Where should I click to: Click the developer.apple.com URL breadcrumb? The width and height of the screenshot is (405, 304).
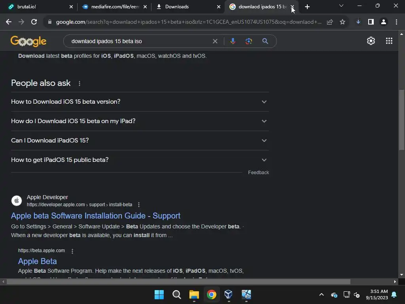click(79, 205)
